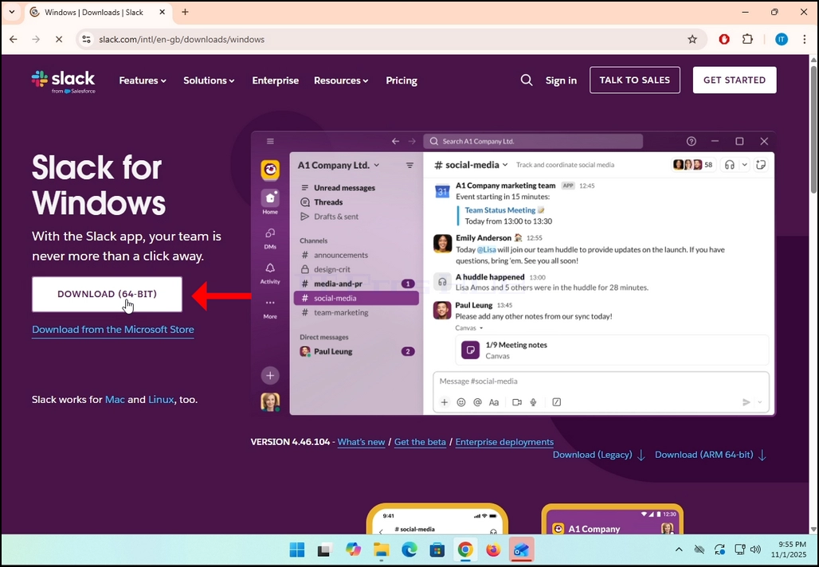The width and height of the screenshot is (819, 567).
Task: Expand the Resources menu
Action: pyautogui.click(x=341, y=80)
